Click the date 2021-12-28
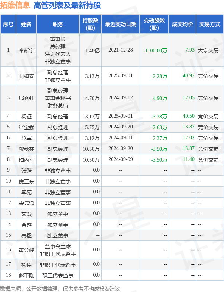 [121, 50]
